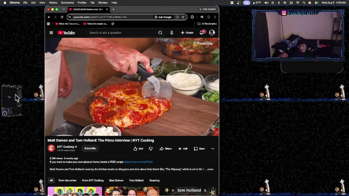
Task: Install or cast from address bar icon
Action: [x=177, y=17]
